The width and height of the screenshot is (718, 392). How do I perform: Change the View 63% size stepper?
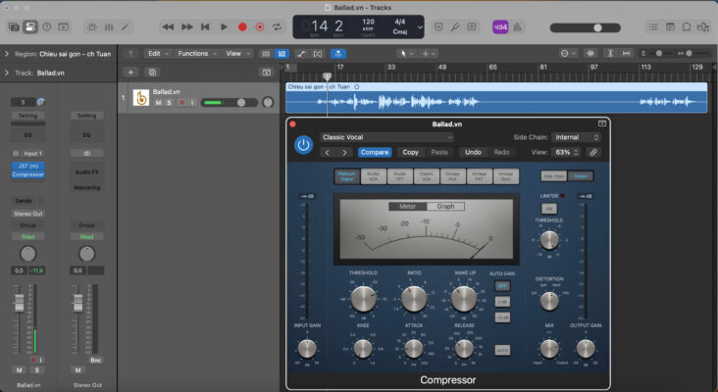pyautogui.click(x=566, y=152)
